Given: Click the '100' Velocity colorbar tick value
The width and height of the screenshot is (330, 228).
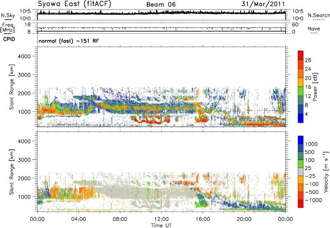Looking at the screenshot, I should coord(309,160).
